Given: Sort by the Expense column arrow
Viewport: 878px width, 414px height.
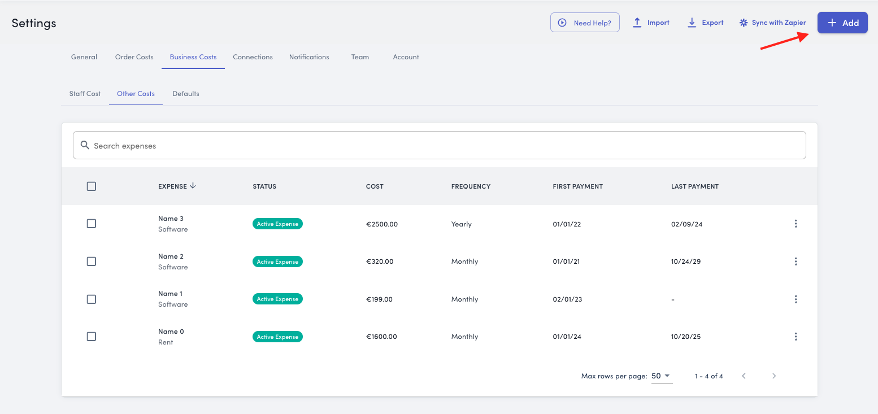Looking at the screenshot, I should point(193,186).
